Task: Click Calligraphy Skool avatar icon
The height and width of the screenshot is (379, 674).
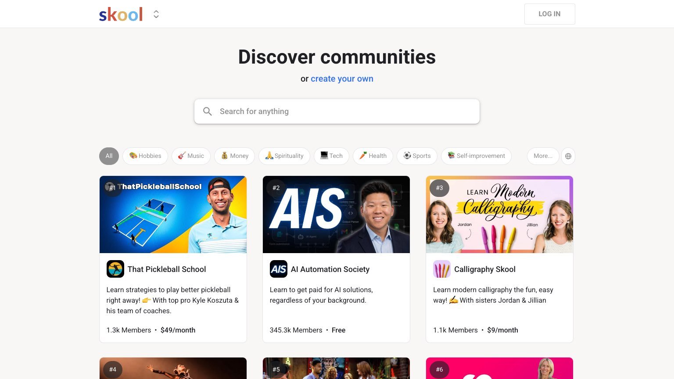Action: (442, 269)
